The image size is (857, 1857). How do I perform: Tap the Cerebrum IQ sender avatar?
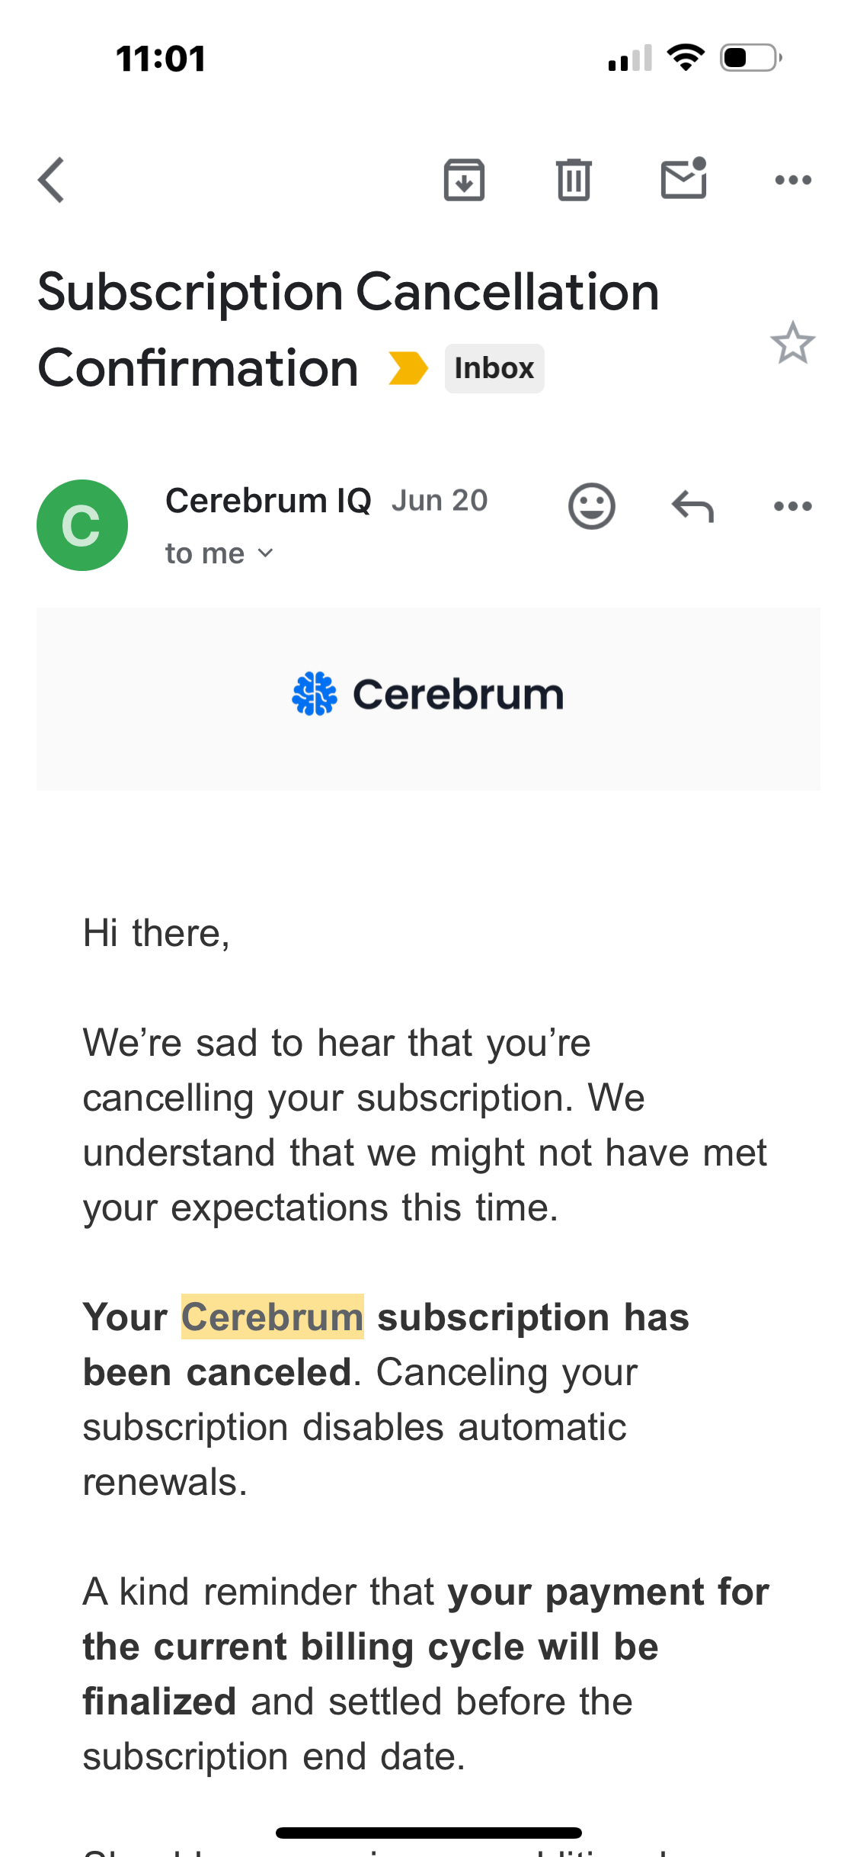[82, 525]
